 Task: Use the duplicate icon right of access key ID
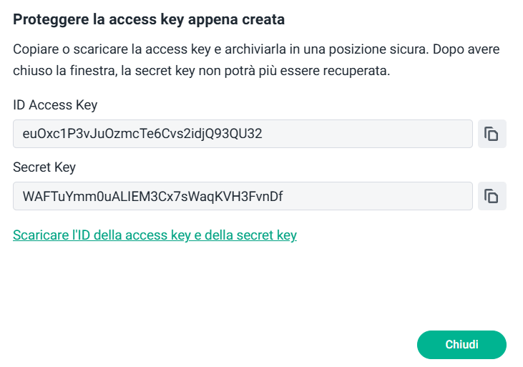(x=492, y=134)
